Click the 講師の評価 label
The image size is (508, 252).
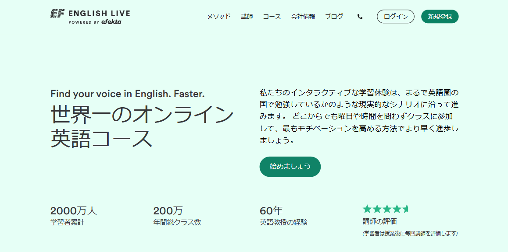(x=379, y=221)
